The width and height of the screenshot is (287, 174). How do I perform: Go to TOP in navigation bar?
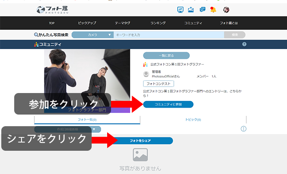(52, 23)
